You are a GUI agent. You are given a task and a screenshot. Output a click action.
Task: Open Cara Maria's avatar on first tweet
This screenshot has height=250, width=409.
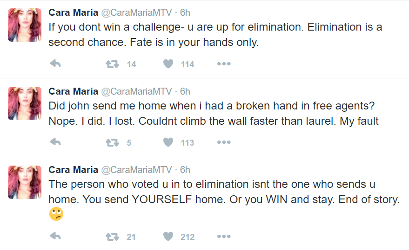(x=25, y=25)
